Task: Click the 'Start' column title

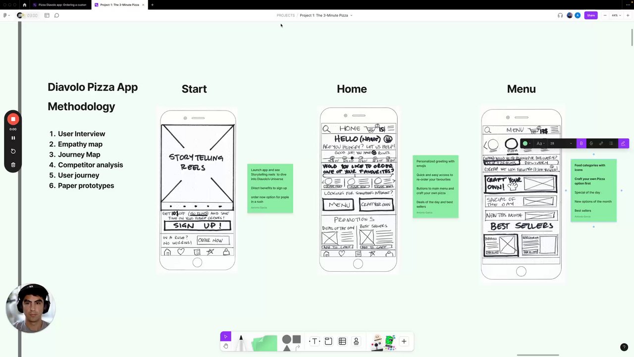Action: 194,89
